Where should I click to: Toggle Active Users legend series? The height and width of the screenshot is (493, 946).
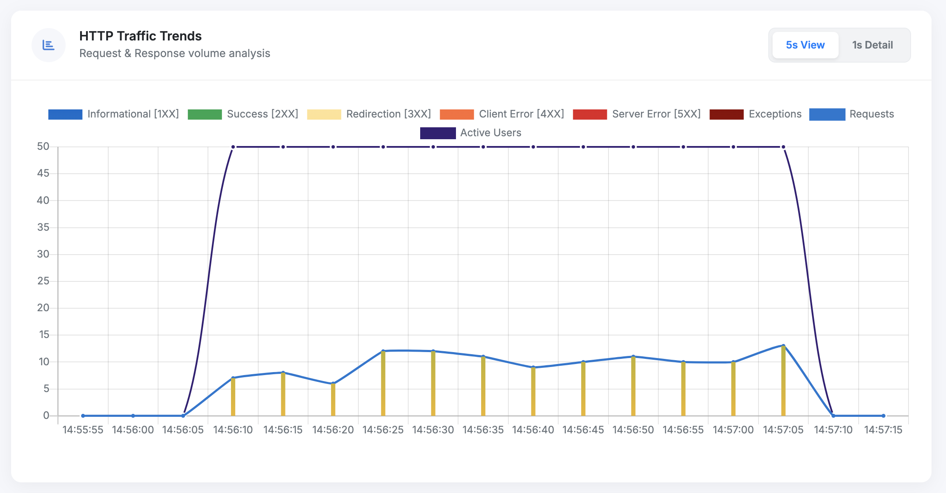pyautogui.click(x=470, y=133)
